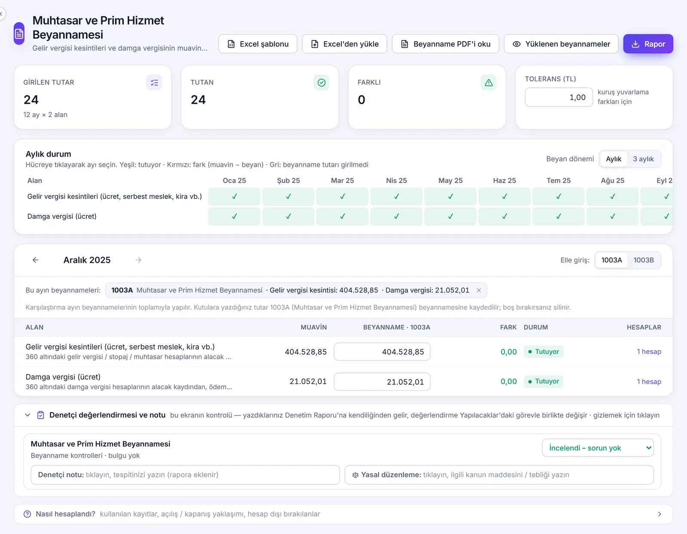Go to previous month with left arrow
This screenshot has height=534, width=687.
(36, 260)
